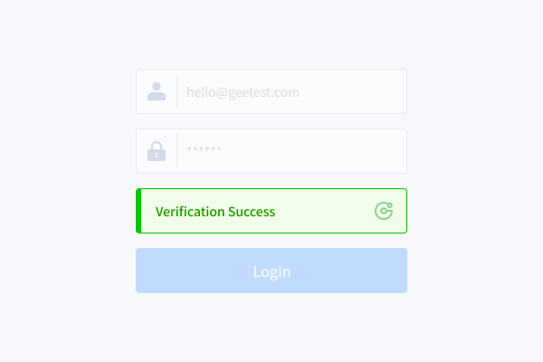This screenshot has height=362, width=543.
Task: Click the email placeholder text
Action: [243, 92]
